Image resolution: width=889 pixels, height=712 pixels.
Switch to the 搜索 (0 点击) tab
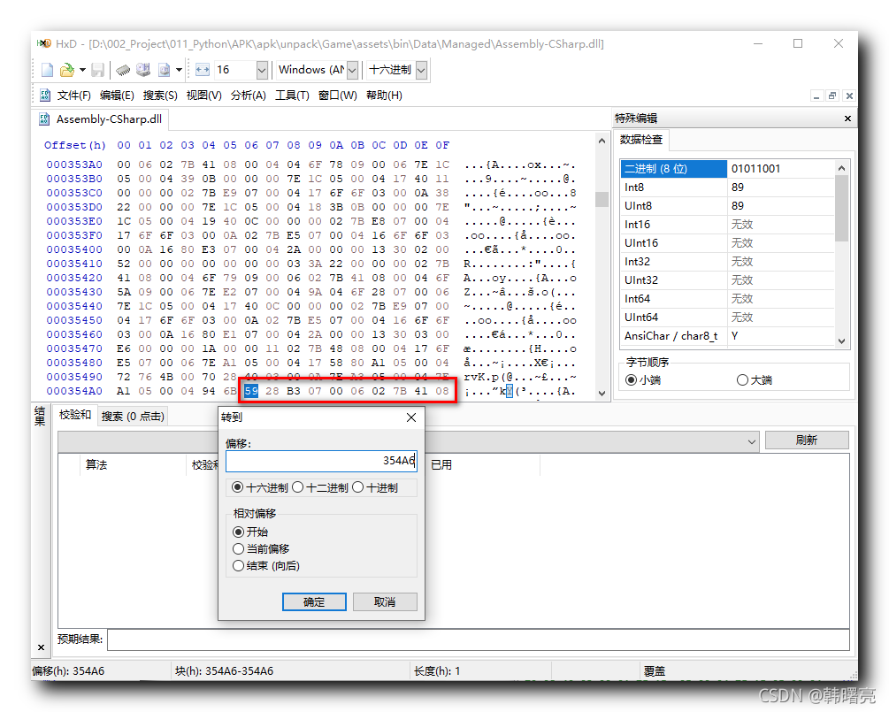tap(133, 416)
